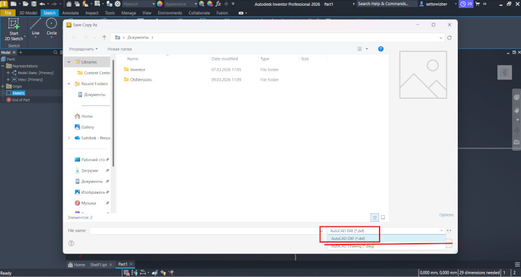This screenshot has height=277, width=521.
Task: Click the Home house icon in quick access toolbar
Action: click(69, 4)
